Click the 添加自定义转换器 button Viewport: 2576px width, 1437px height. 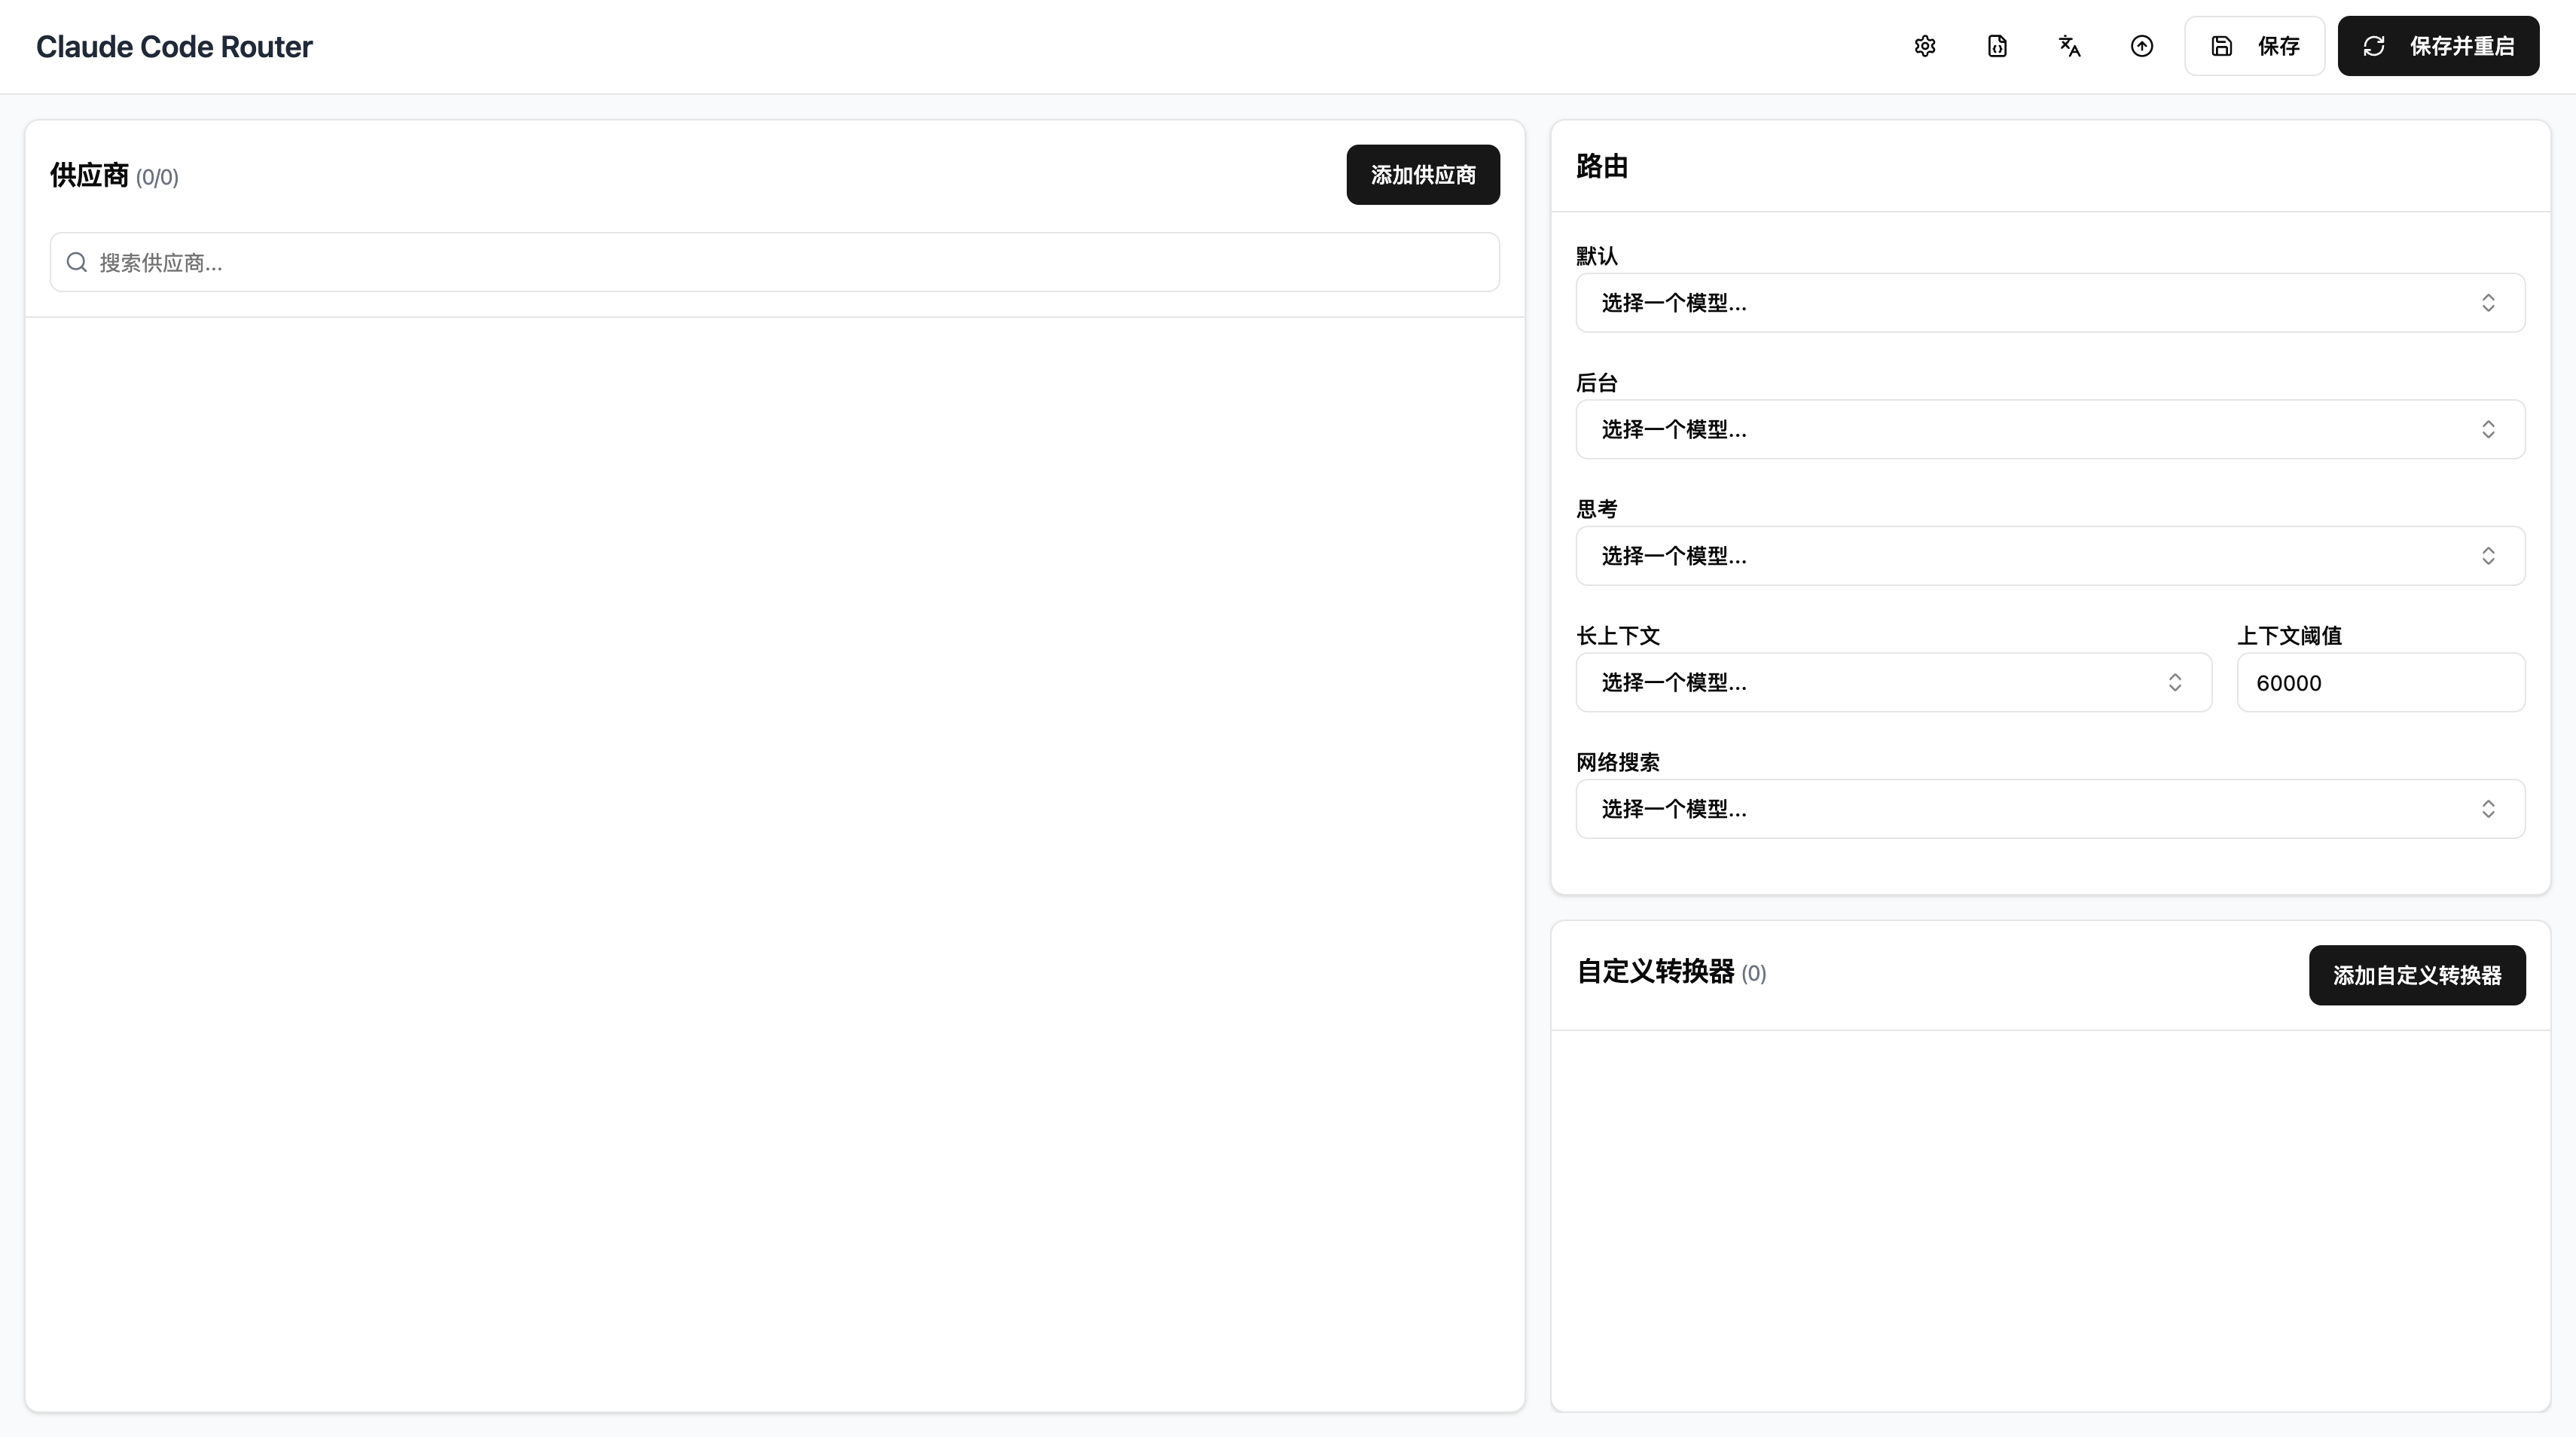[x=2416, y=975]
